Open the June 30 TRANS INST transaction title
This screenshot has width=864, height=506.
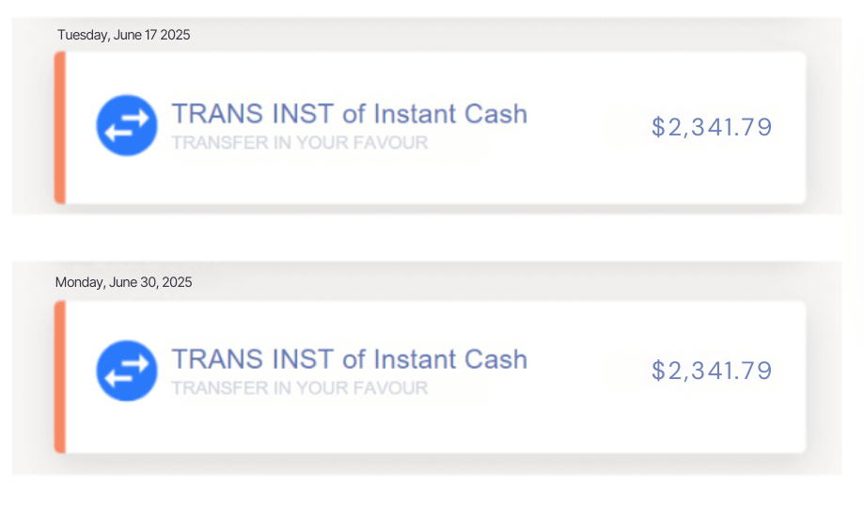(x=349, y=358)
